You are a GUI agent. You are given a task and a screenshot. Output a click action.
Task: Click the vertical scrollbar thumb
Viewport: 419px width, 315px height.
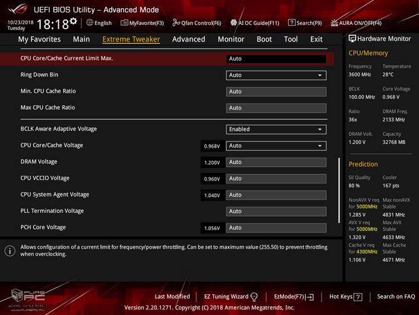tap(339, 190)
